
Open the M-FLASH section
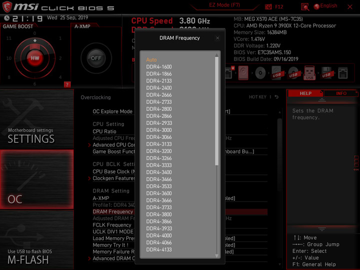36,240
